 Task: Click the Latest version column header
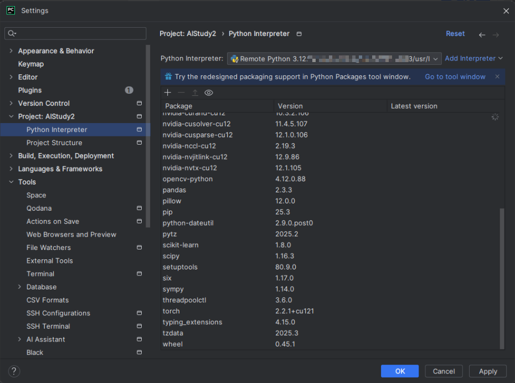pos(446,106)
